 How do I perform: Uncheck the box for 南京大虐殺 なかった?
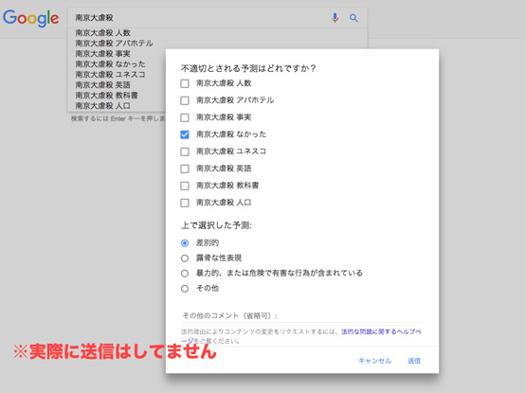pyautogui.click(x=185, y=134)
